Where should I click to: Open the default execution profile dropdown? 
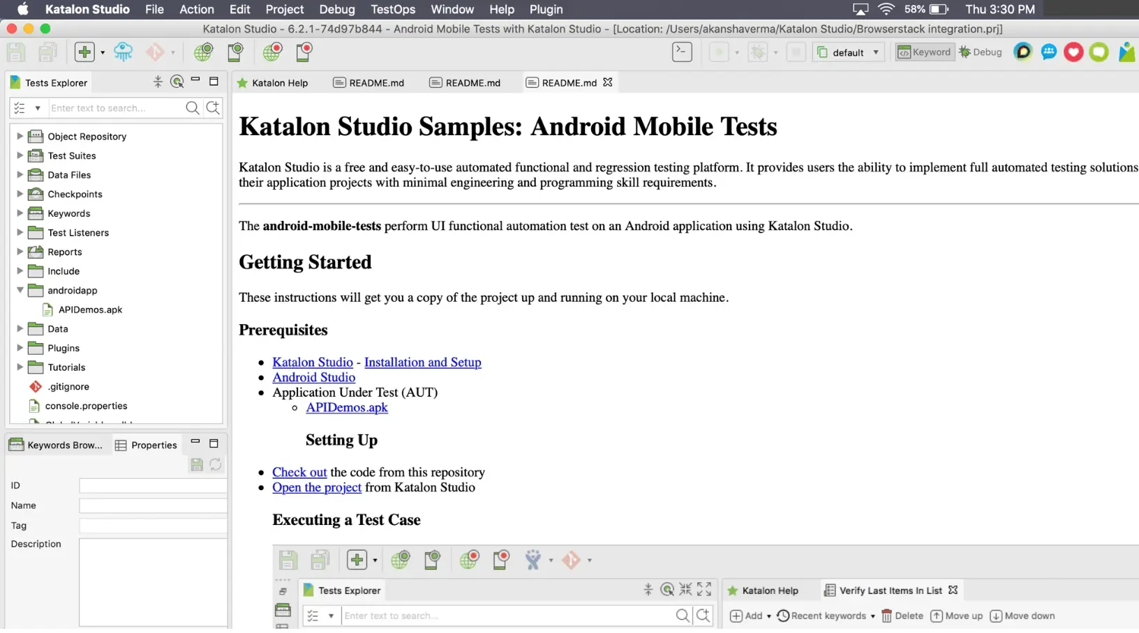click(849, 52)
